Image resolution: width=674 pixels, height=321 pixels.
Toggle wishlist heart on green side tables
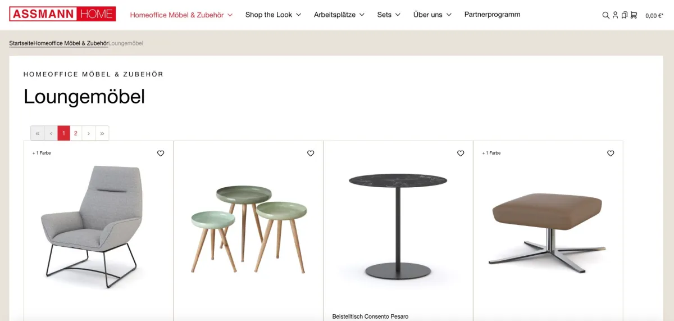(311, 153)
